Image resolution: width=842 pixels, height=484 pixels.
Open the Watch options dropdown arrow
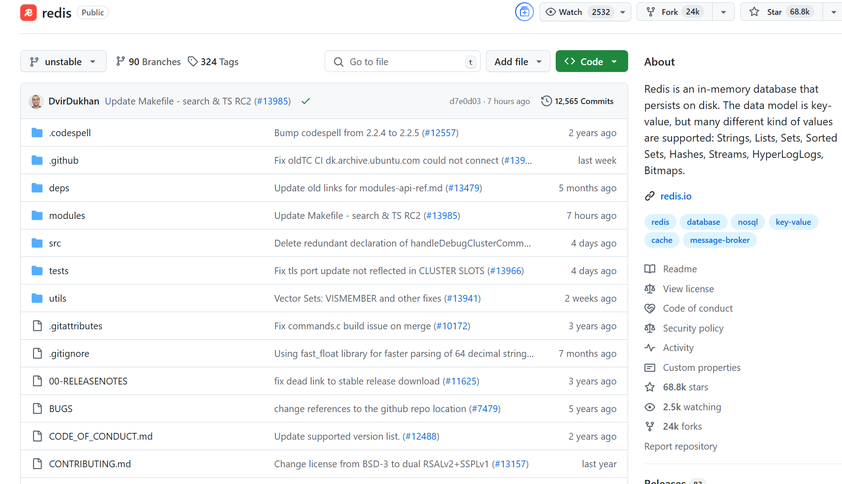(623, 12)
